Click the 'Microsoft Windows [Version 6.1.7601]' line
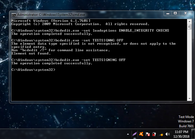Screen dimensions: 195x139 click(x=51, y=21)
